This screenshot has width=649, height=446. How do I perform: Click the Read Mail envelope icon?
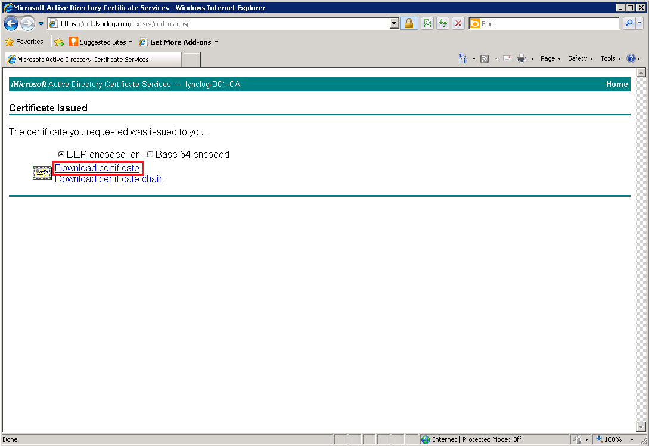(507, 59)
